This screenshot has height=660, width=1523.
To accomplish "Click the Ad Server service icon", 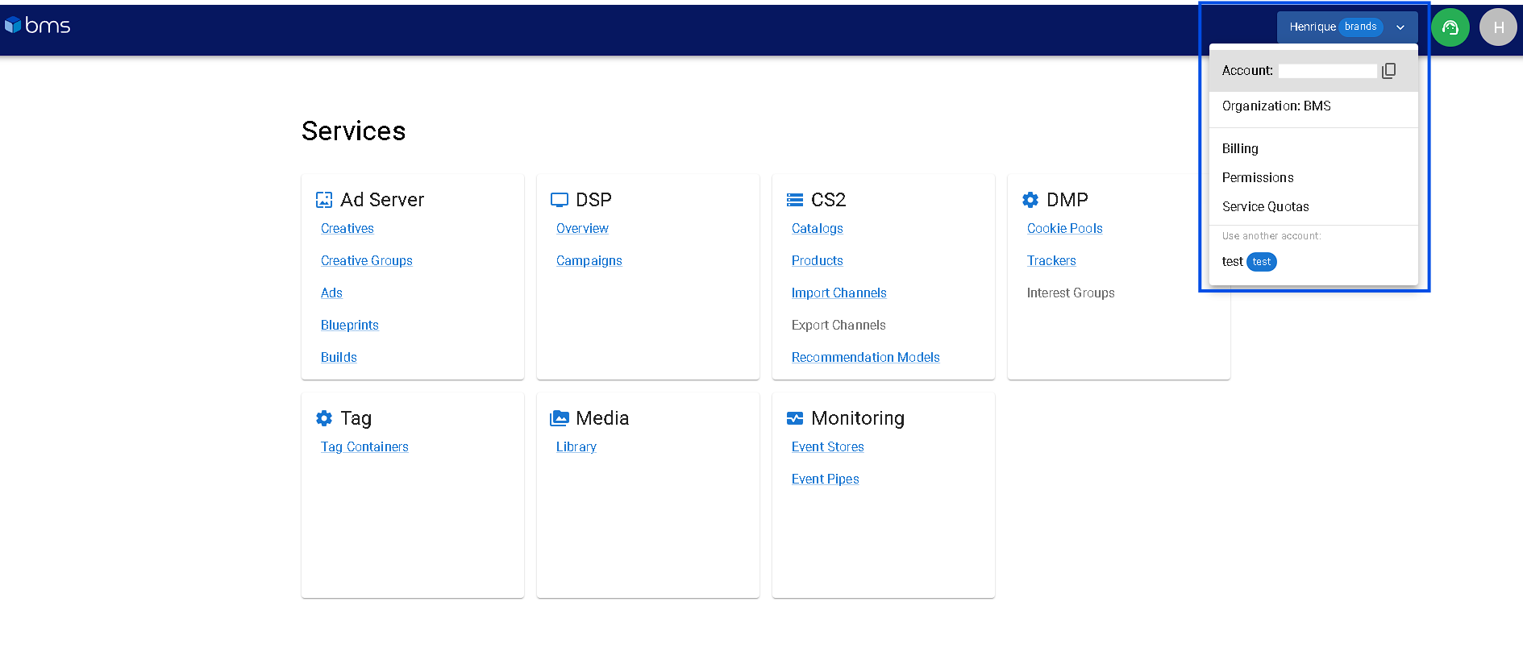I will click(324, 200).
